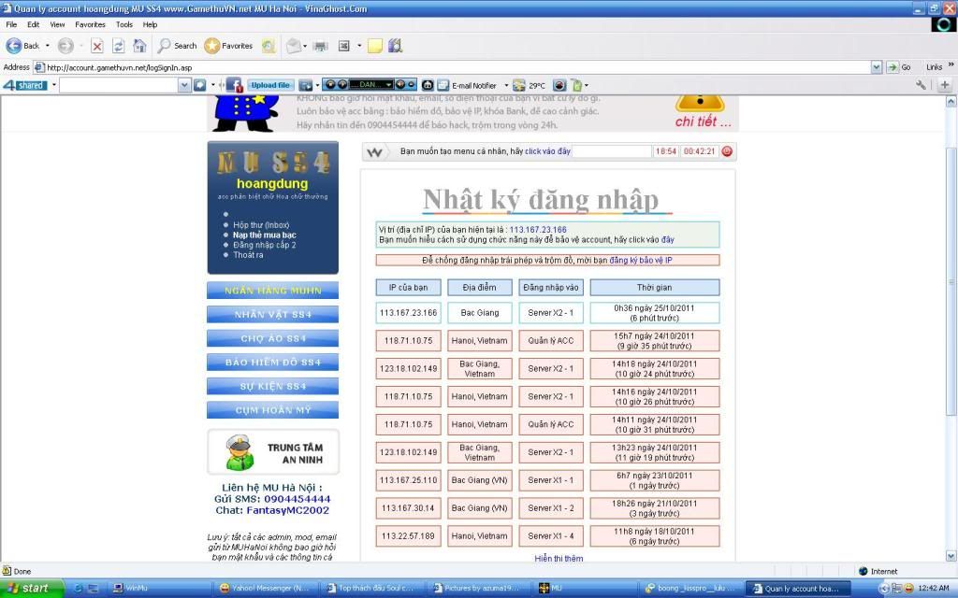Open the History toolbar icon

pyautogui.click(x=269, y=46)
